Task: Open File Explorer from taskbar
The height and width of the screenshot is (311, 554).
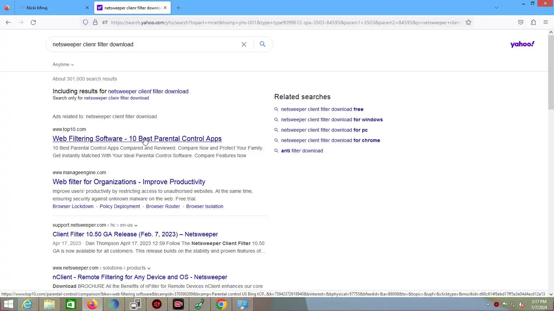Action: (49, 304)
